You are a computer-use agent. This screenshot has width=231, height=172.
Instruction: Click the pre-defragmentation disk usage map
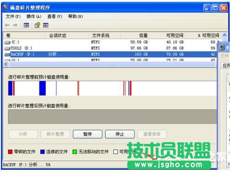point(113,88)
